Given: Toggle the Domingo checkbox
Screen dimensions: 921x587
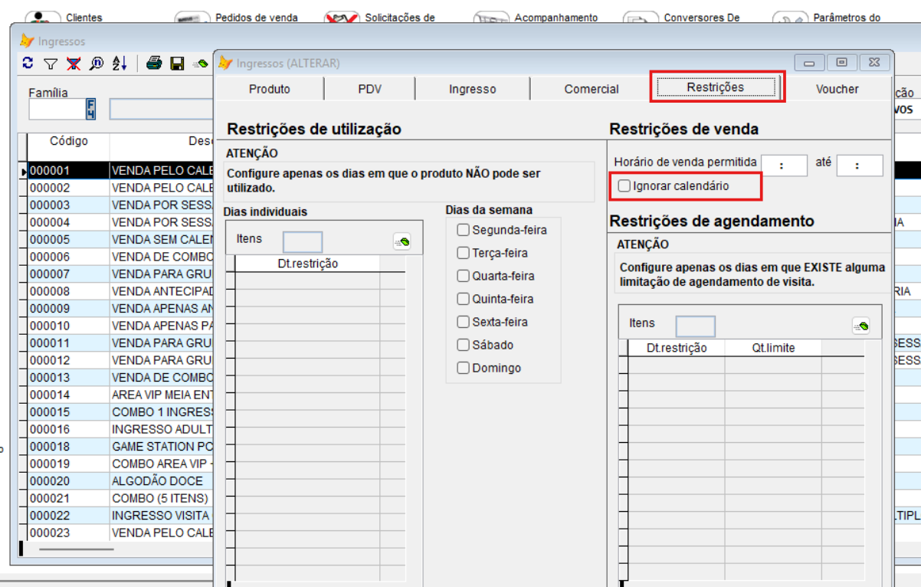Looking at the screenshot, I should pos(463,368).
